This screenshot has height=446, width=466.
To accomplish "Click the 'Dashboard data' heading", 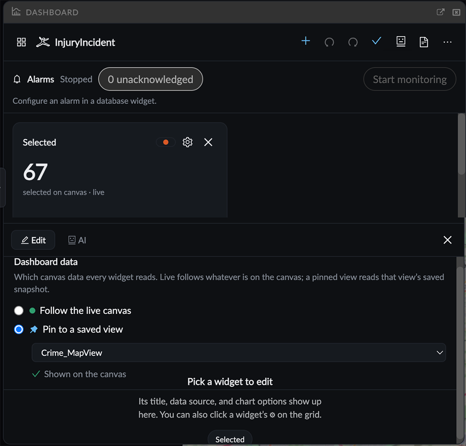I will pyautogui.click(x=46, y=262).
